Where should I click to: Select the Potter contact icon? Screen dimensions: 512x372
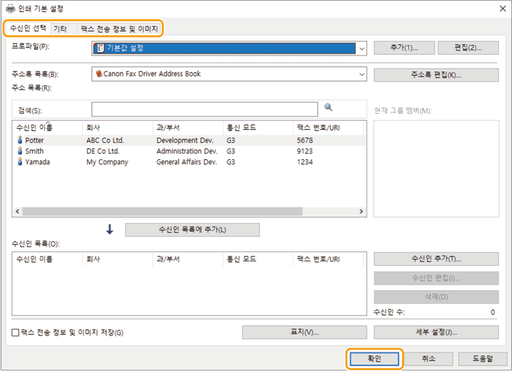(19, 140)
